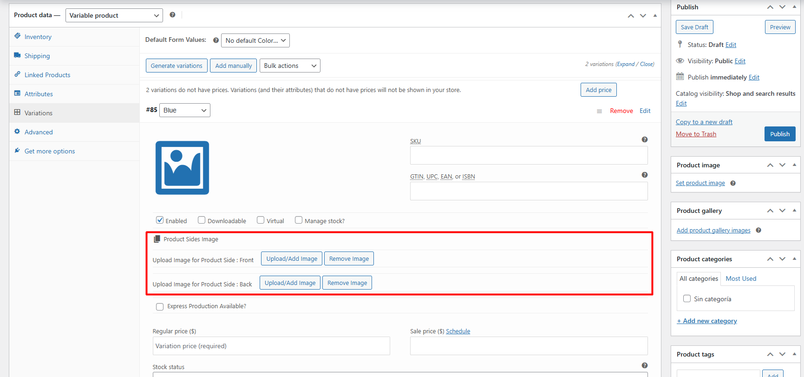Click the help icon next to SKU field

tap(644, 139)
